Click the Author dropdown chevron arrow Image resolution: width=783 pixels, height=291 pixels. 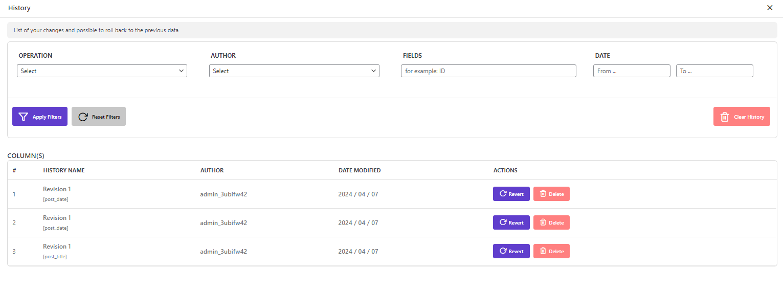(x=373, y=71)
